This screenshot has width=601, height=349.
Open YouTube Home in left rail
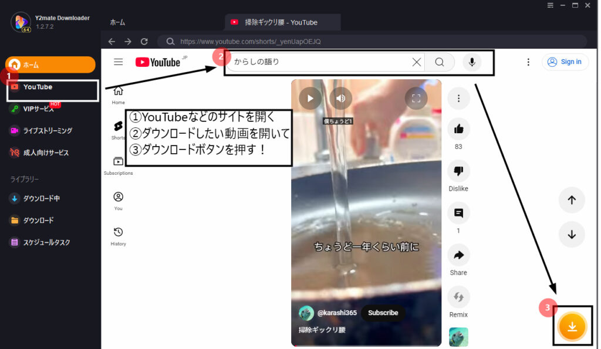[118, 96]
